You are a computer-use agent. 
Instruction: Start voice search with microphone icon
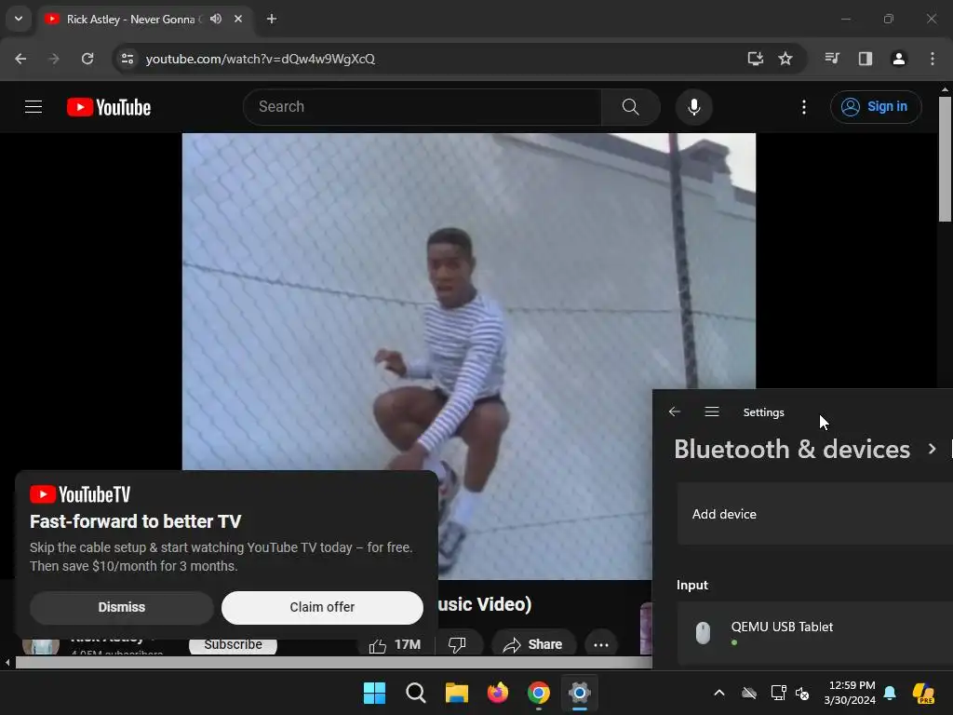(694, 107)
